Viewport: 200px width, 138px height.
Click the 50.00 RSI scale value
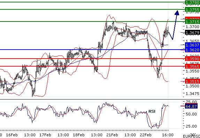191,114
